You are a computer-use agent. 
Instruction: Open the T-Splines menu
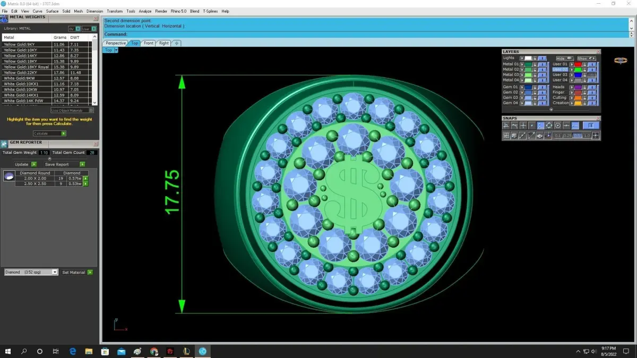click(210, 11)
